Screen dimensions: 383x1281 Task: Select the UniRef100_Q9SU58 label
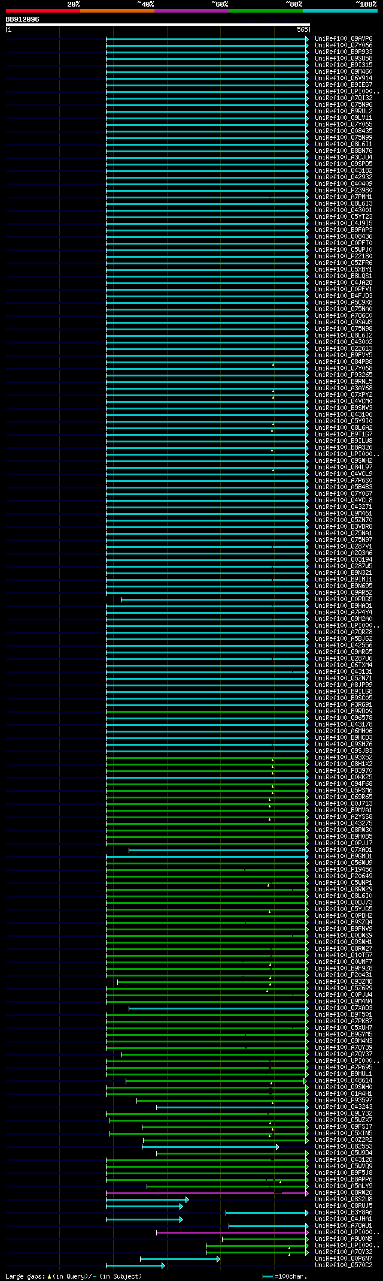pos(344,58)
